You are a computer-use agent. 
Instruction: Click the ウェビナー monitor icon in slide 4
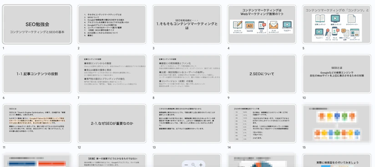287,25
